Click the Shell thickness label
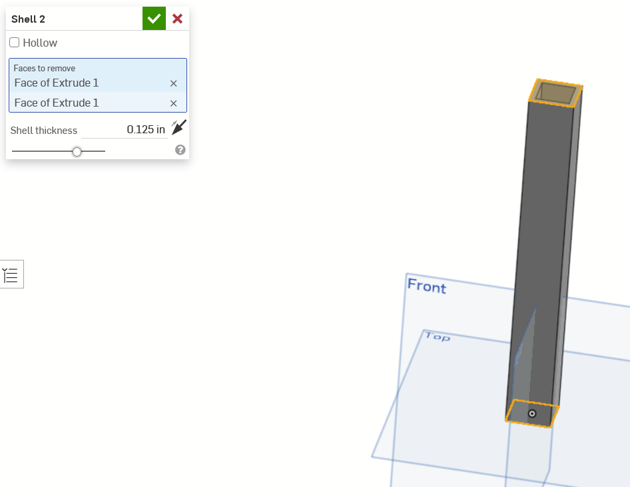Image resolution: width=630 pixels, height=487 pixels. [44, 131]
